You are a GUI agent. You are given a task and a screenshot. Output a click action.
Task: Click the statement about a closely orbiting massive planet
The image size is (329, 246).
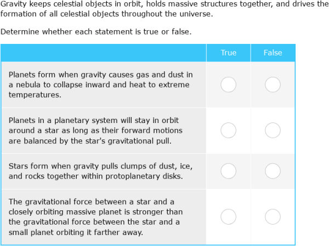pos(96,217)
